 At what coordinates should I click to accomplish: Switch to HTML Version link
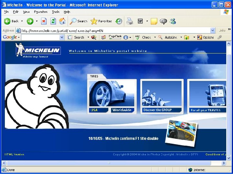tap(14, 154)
